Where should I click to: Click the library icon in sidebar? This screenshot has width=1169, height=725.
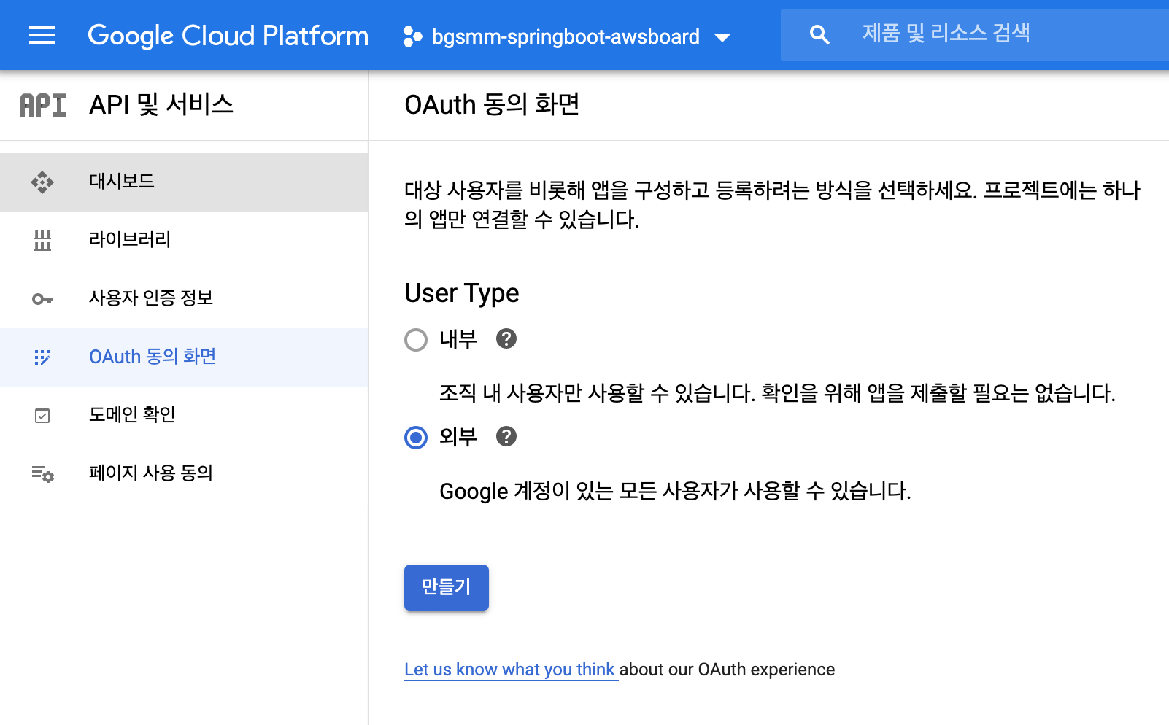[42, 240]
